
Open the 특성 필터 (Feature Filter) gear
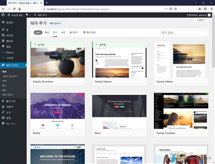click(89, 32)
